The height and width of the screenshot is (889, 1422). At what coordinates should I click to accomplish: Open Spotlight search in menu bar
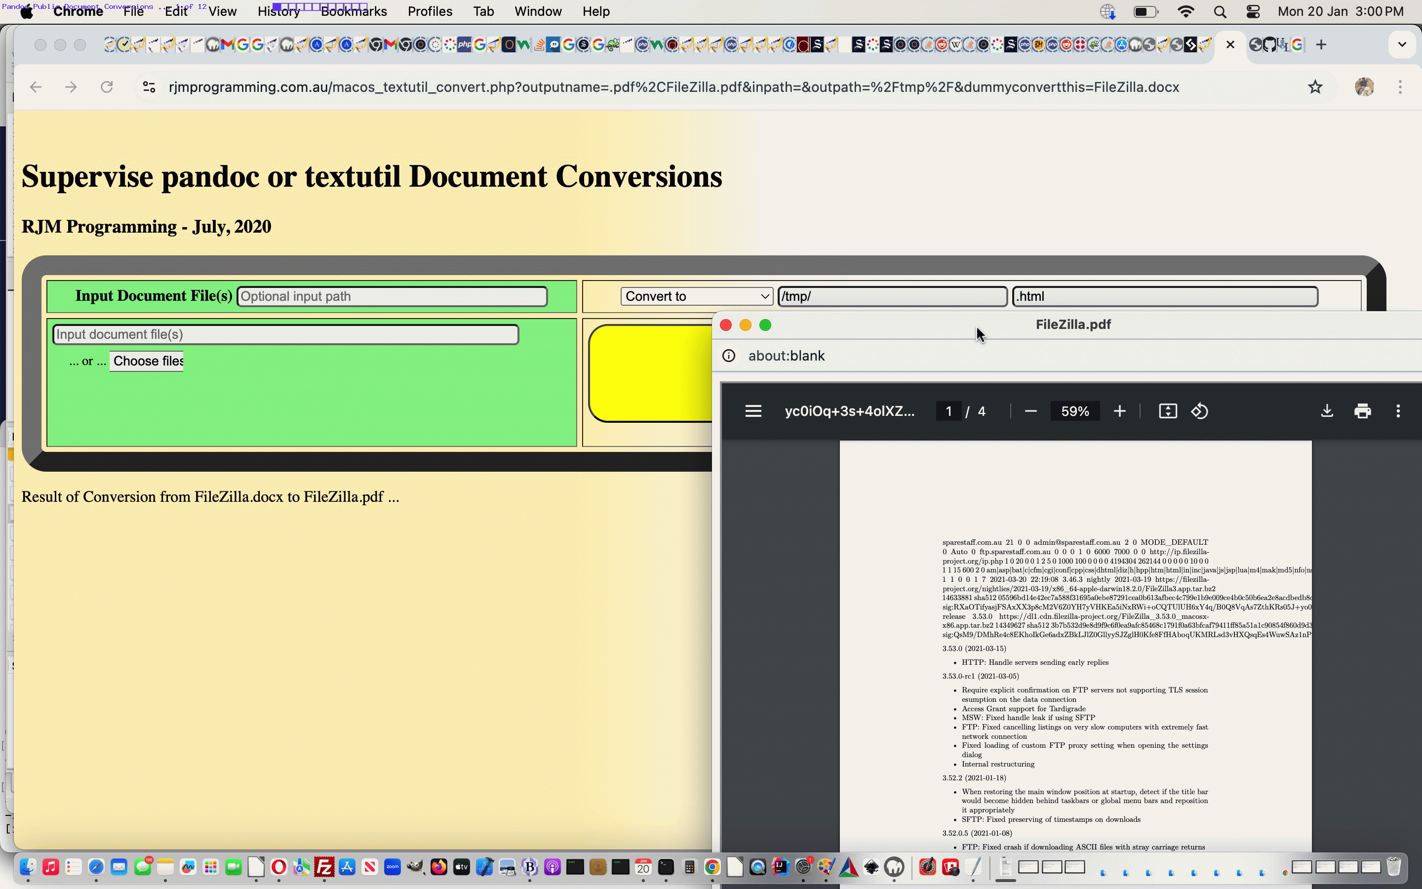(x=1220, y=12)
